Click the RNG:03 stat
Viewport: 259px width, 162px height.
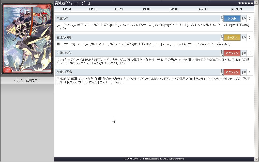[x=237, y=9]
